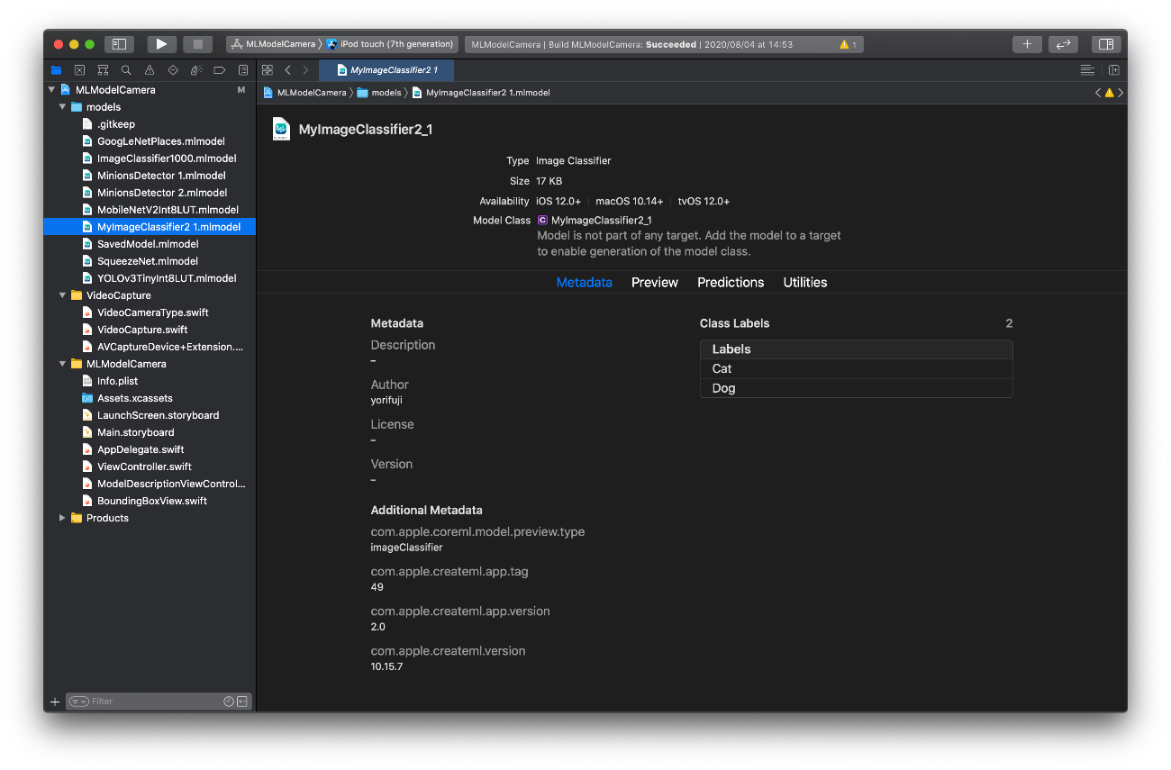Select MobileNetV2Int8LUT.mlmodel file

(x=168, y=210)
